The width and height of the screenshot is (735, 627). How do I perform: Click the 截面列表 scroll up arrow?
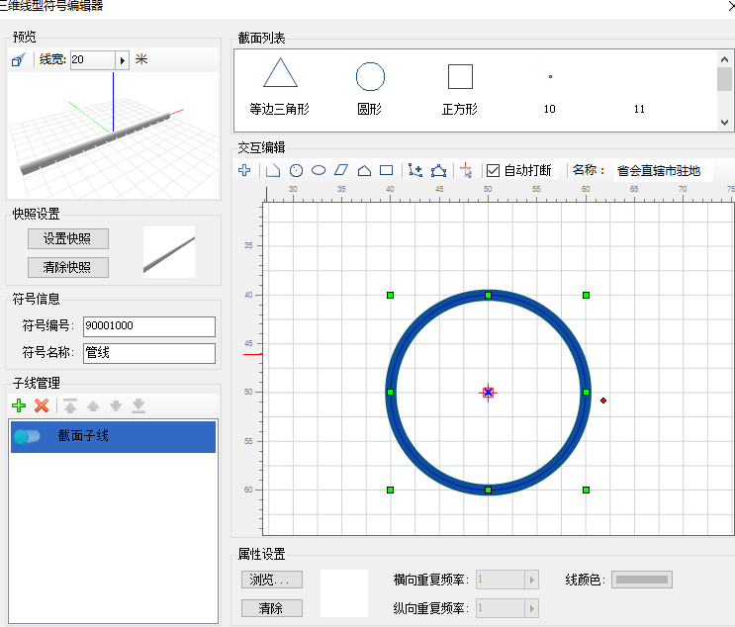(x=724, y=59)
